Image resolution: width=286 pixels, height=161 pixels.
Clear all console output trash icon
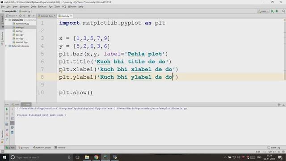pos(12,132)
